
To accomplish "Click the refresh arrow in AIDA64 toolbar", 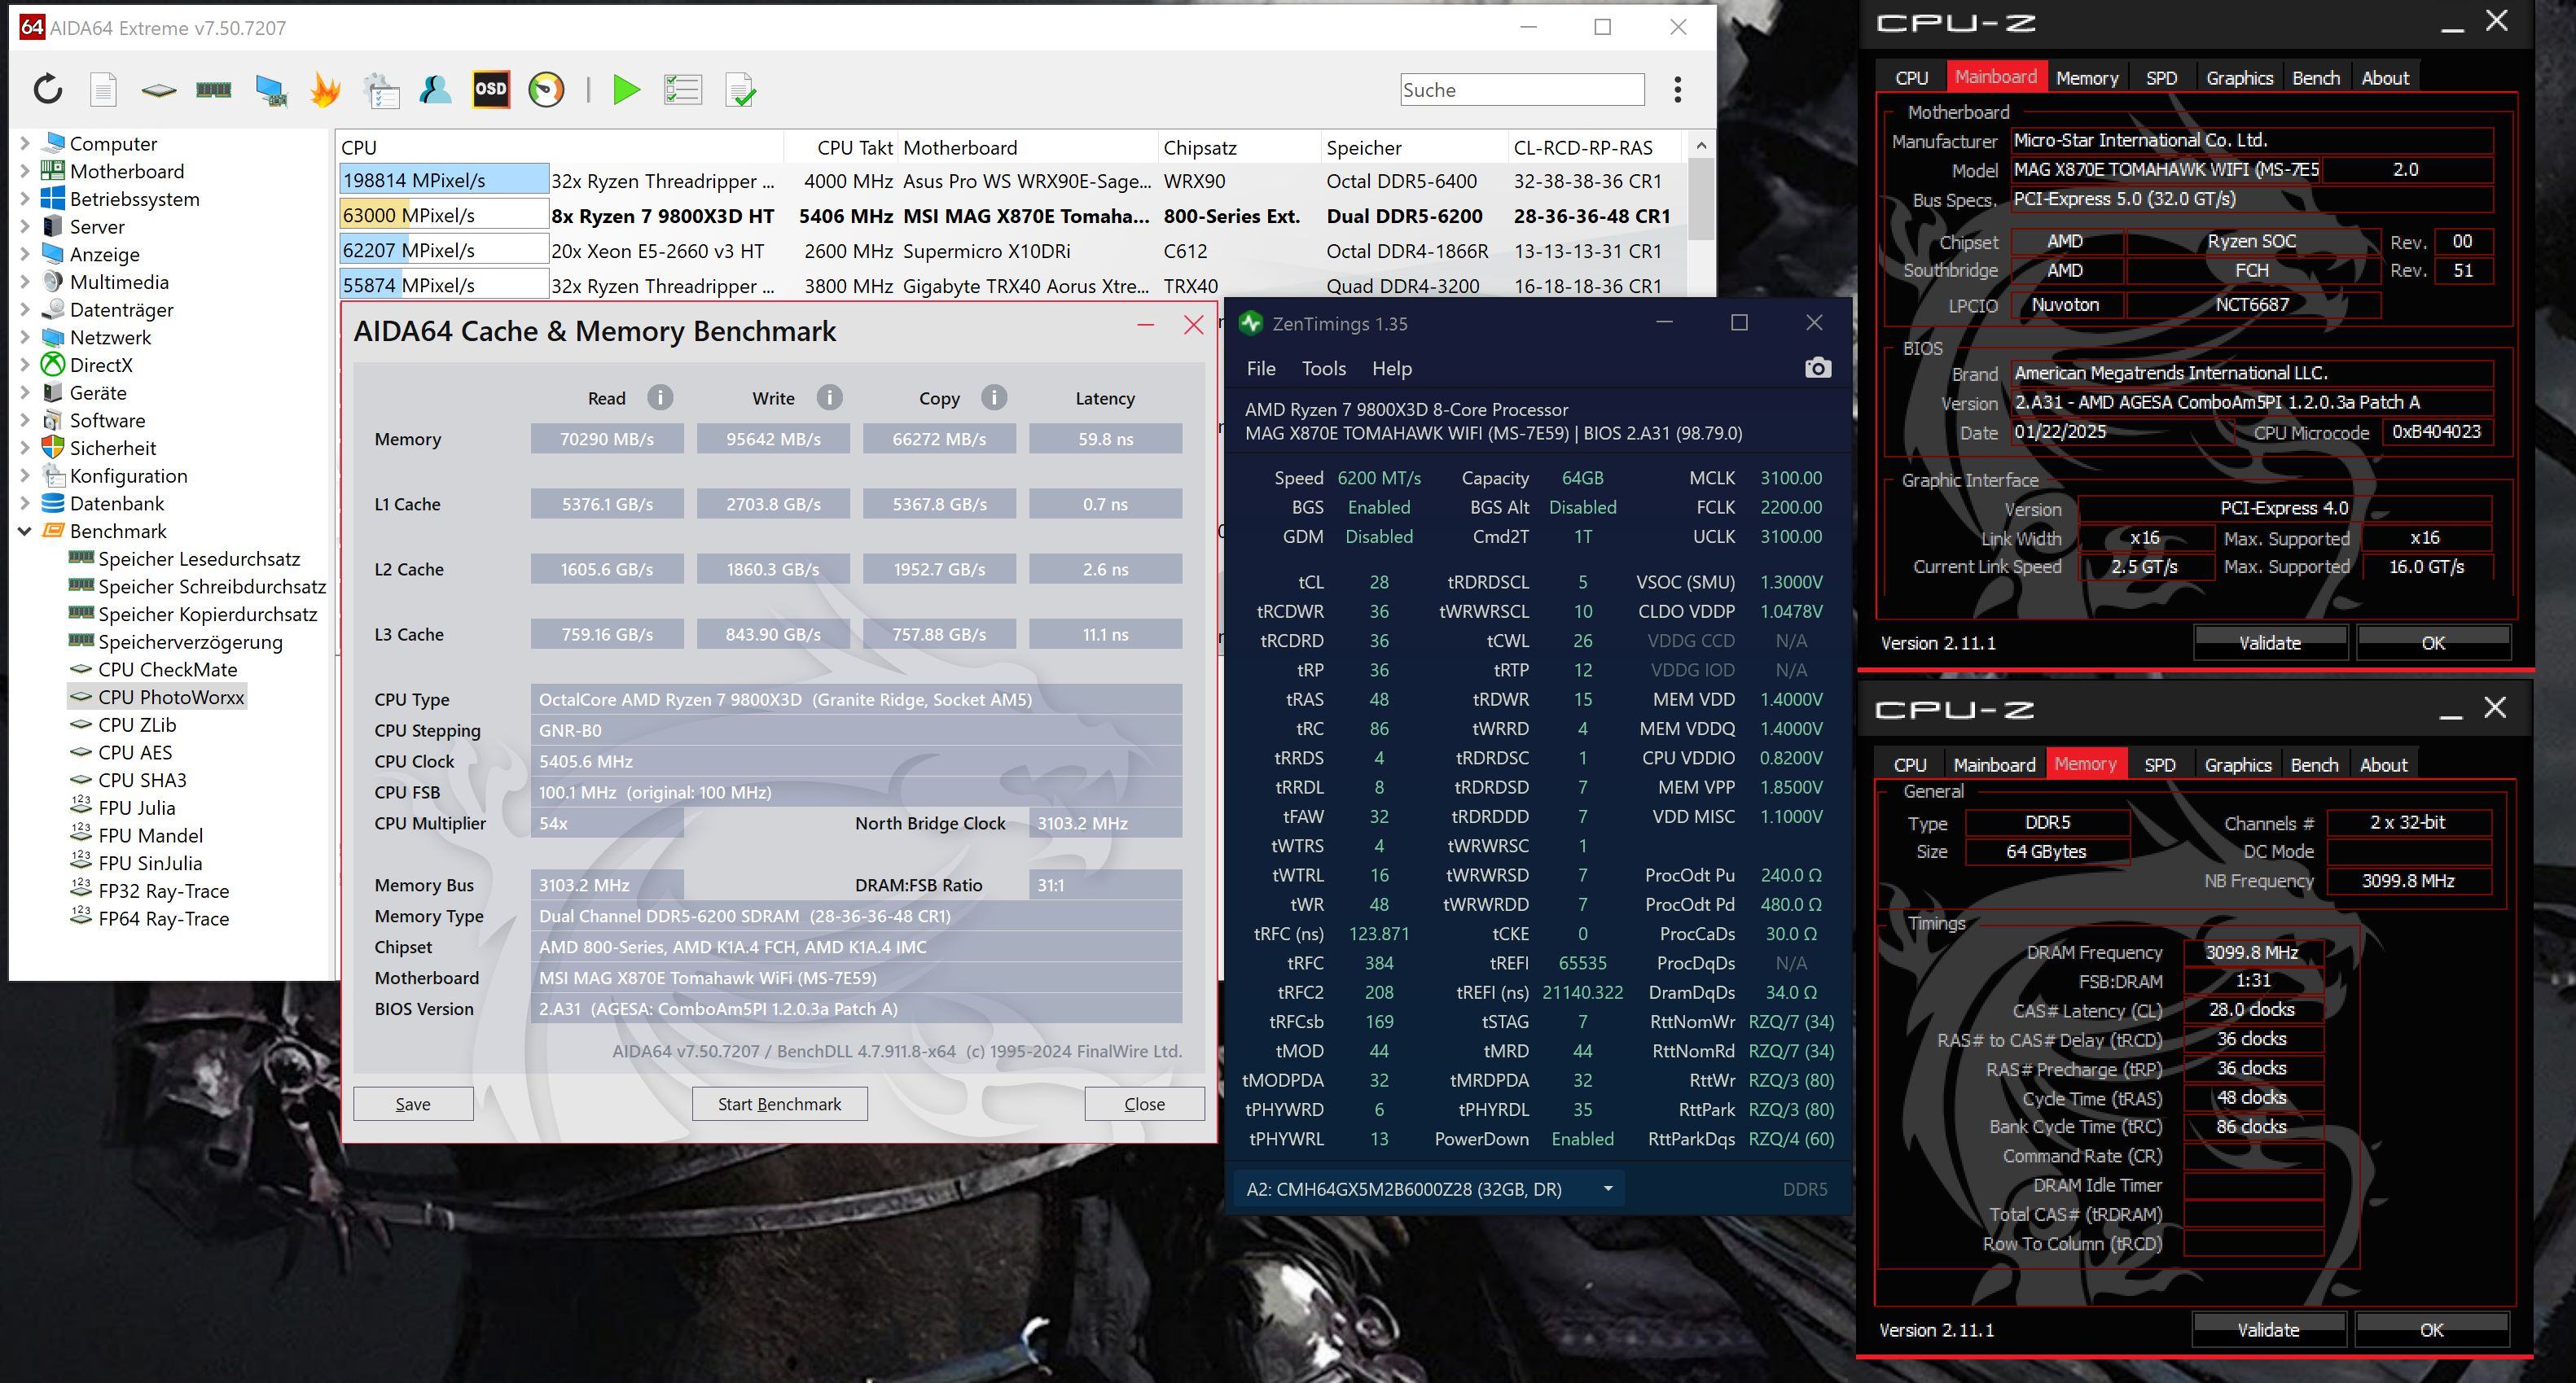I will click(x=47, y=90).
